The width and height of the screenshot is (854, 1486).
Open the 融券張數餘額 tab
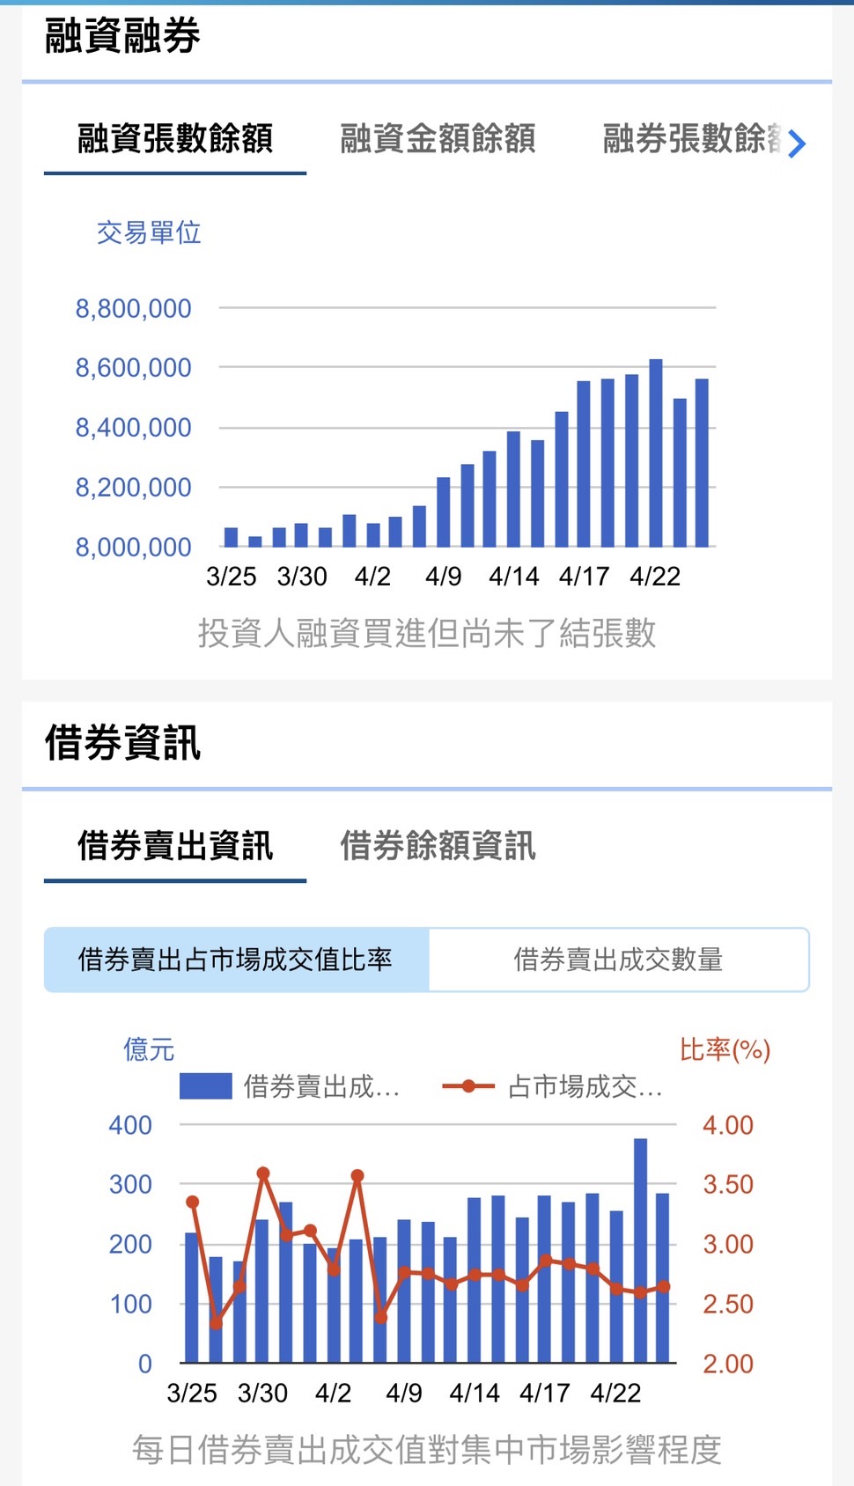click(x=691, y=139)
